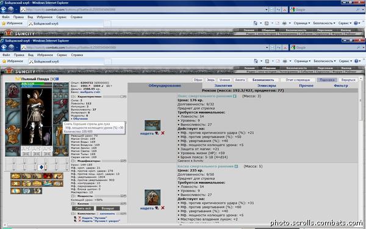The width and height of the screenshot is (366, 229).
Task: Click the golden bracers equipment slot
Action: coord(13,103)
